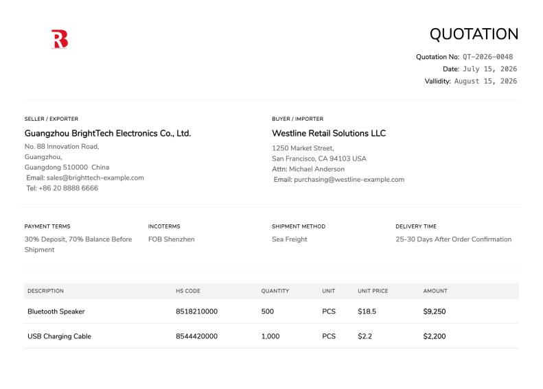Click the HS CODE column header

(188, 291)
